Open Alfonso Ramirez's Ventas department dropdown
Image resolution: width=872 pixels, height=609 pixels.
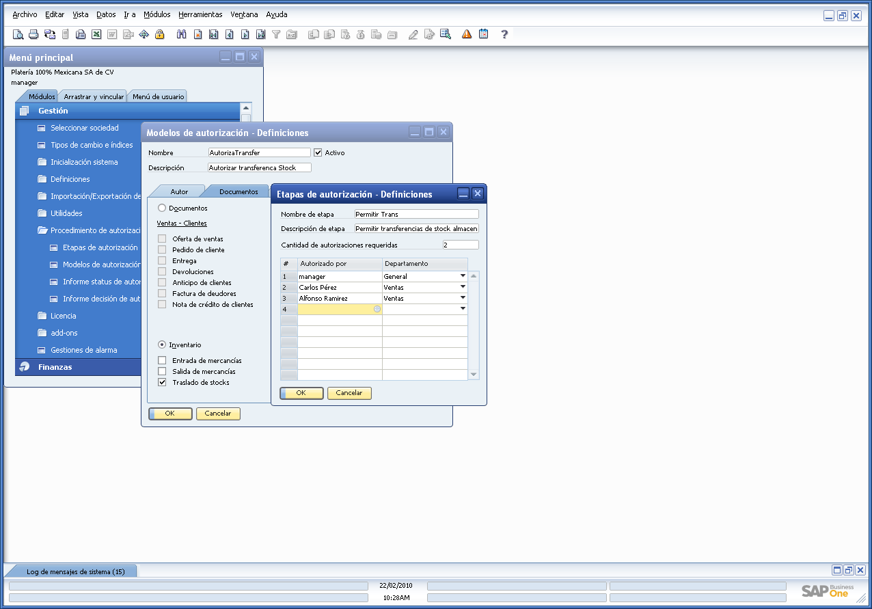tap(463, 298)
